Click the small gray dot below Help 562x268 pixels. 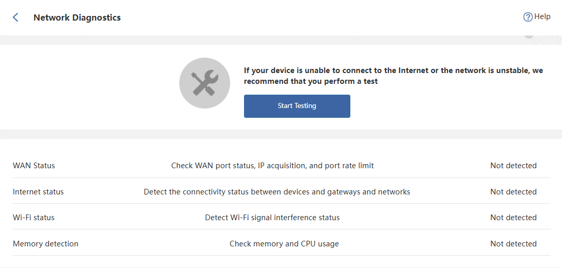[529, 37]
